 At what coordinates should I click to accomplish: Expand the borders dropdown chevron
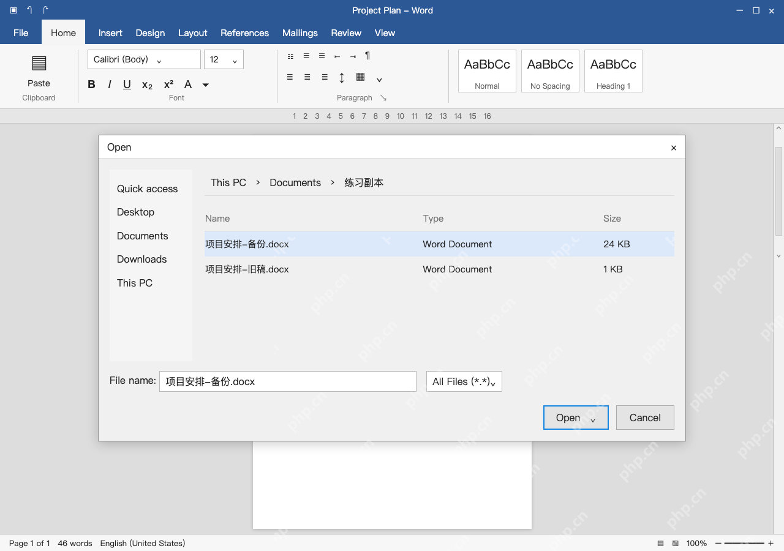tap(379, 80)
